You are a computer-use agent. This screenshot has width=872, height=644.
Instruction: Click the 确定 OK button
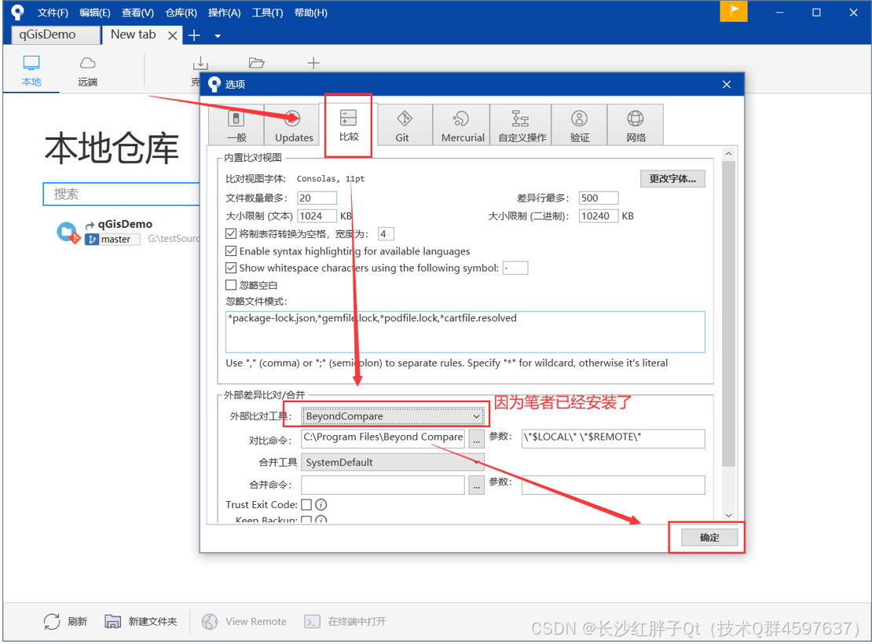709,537
